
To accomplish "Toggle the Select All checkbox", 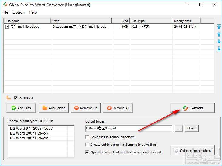I will tap(16, 98).
